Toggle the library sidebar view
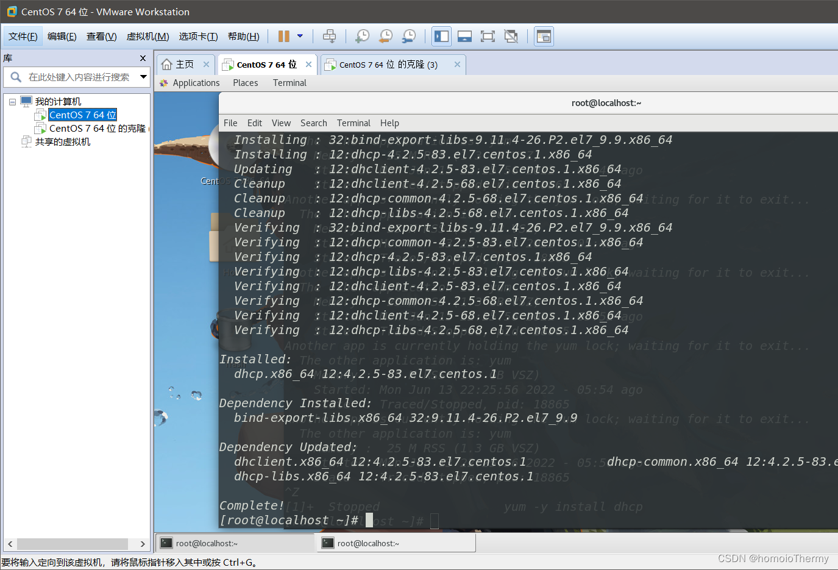838x570 pixels. click(441, 37)
